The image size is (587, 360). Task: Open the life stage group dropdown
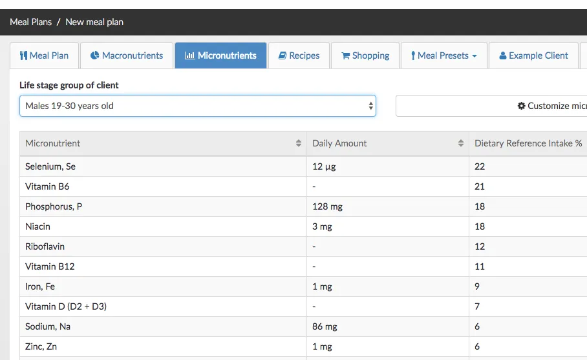click(197, 106)
